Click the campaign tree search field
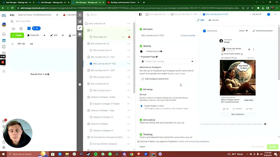Viewport: 280px width, 157px height. click(109, 15)
